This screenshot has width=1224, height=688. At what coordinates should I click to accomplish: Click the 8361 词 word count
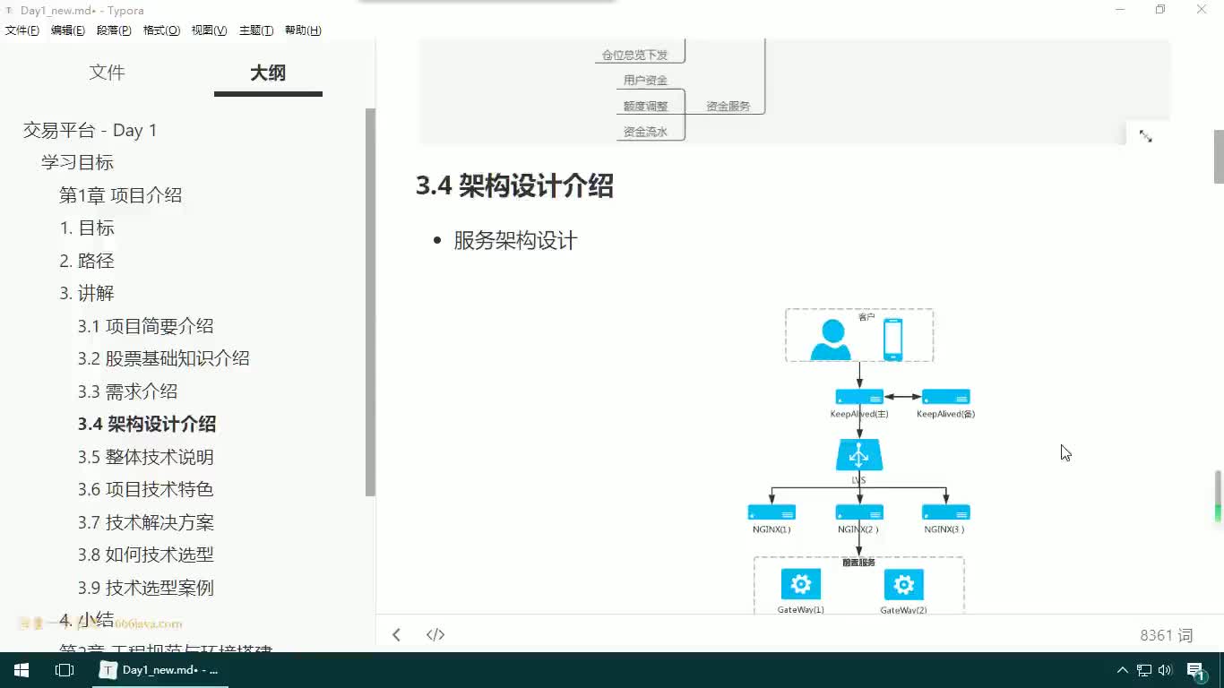(1166, 635)
